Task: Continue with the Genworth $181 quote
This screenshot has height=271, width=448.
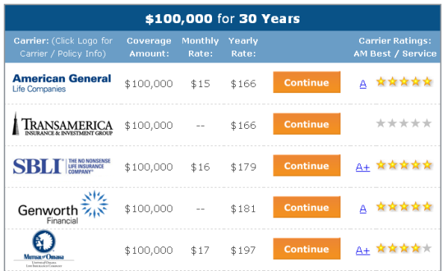Action: [x=307, y=207]
